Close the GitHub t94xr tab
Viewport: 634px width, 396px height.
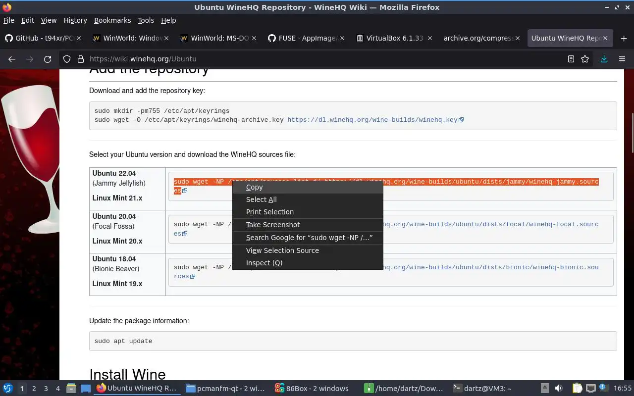click(x=79, y=38)
